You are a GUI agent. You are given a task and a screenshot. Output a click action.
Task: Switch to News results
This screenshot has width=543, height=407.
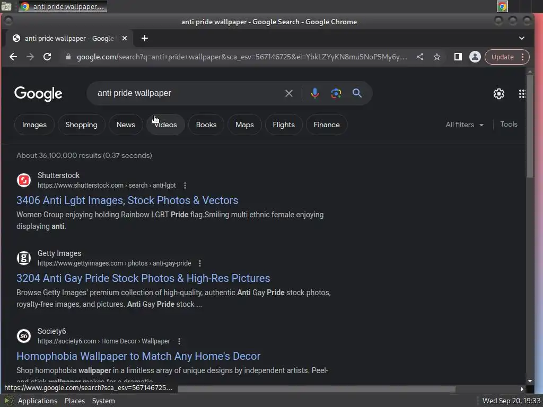tap(126, 125)
